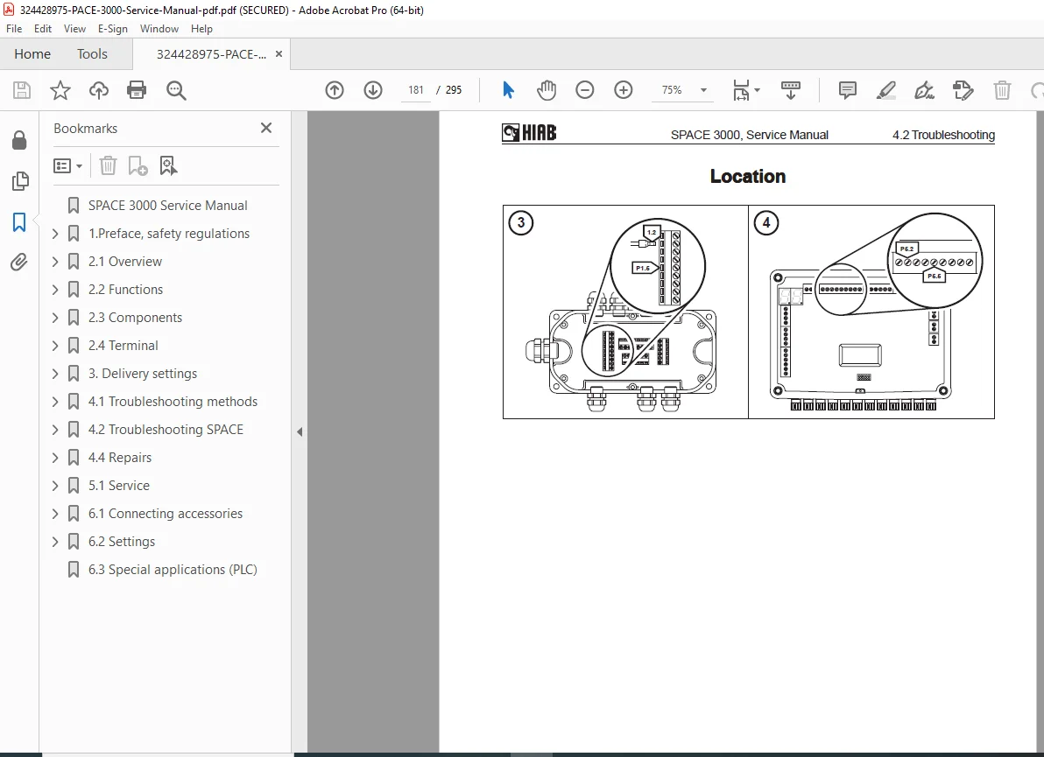Expand the 4.1 Troubleshooting methods bookmark
Image resolution: width=1044 pixels, height=757 pixels.
pos(55,401)
